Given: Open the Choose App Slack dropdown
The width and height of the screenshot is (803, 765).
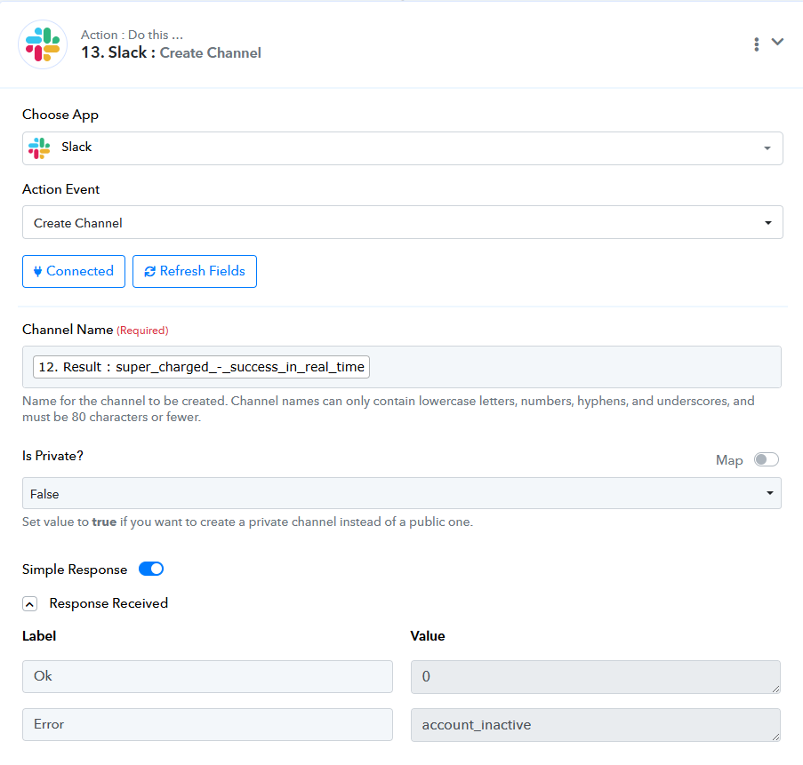Looking at the screenshot, I should click(x=403, y=148).
